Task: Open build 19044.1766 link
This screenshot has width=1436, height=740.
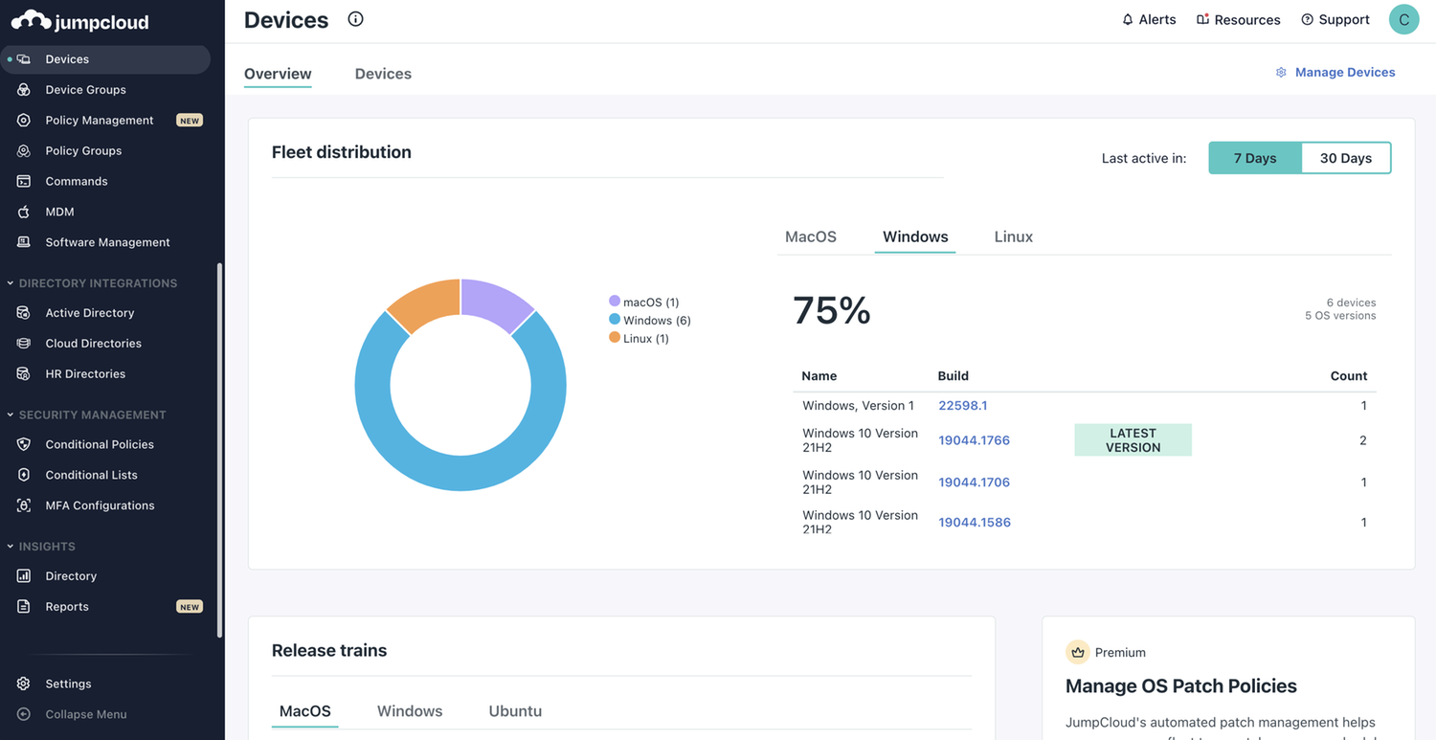Action: coord(975,440)
